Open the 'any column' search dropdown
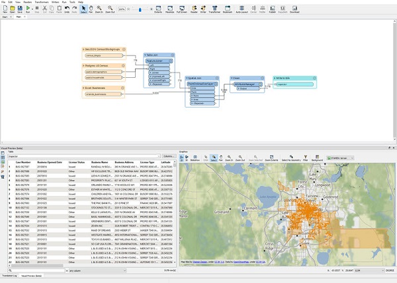Screen dimensions: 397x283 point(99,270)
